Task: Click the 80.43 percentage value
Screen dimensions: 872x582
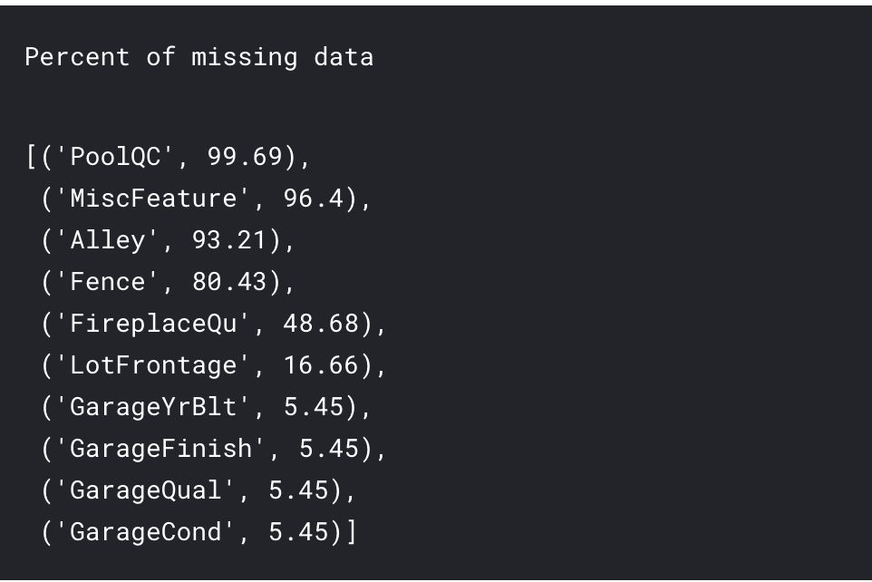Action: [229, 282]
